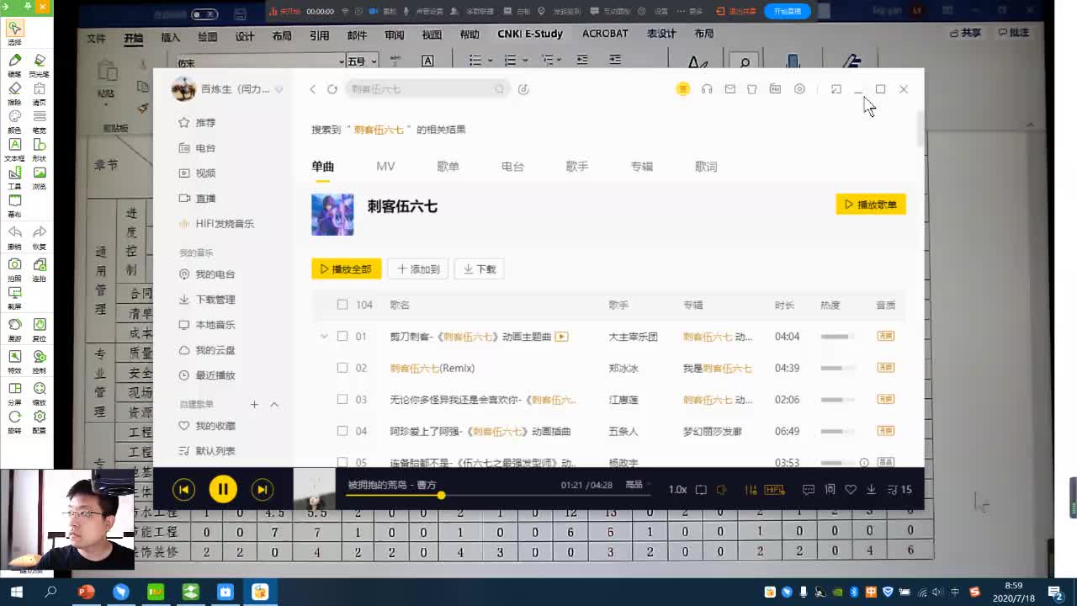Expand the user account dropdown arrow
The image size is (1077, 606).
[x=279, y=89]
